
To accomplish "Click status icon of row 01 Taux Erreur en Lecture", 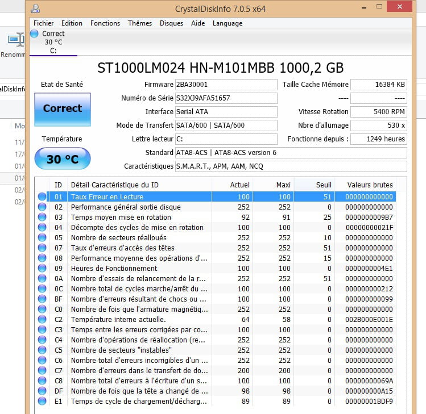I will (42, 196).
